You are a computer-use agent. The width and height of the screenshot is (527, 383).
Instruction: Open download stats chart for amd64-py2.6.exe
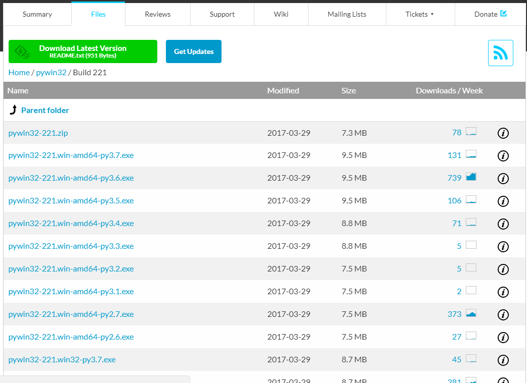tap(471, 336)
